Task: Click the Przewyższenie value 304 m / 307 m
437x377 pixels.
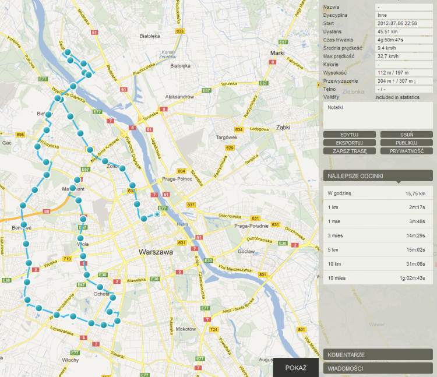Action: click(404, 81)
